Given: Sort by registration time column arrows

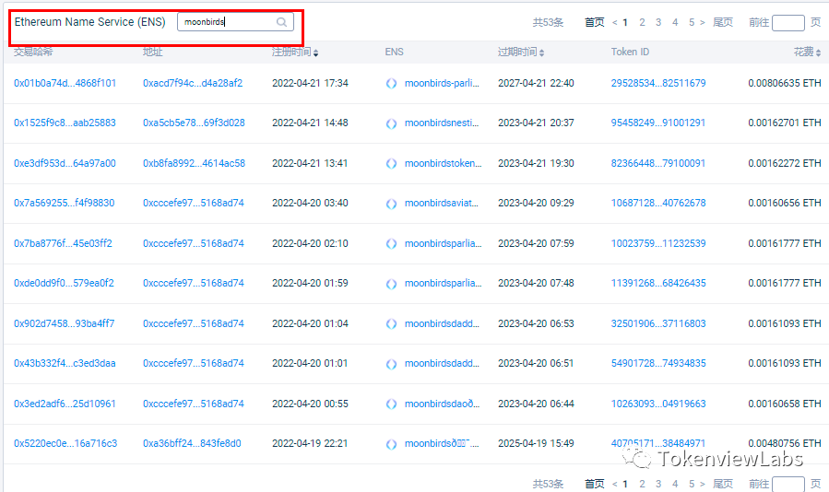Looking at the screenshot, I should [315, 53].
